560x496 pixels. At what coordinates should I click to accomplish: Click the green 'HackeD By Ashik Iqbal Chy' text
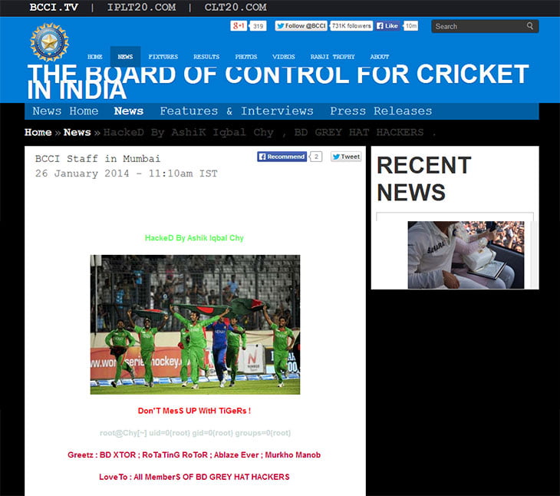coord(194,238)
